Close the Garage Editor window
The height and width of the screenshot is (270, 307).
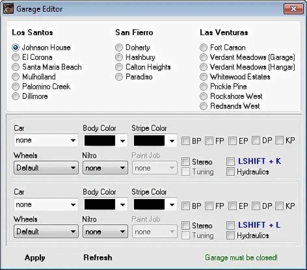[293, 9]
